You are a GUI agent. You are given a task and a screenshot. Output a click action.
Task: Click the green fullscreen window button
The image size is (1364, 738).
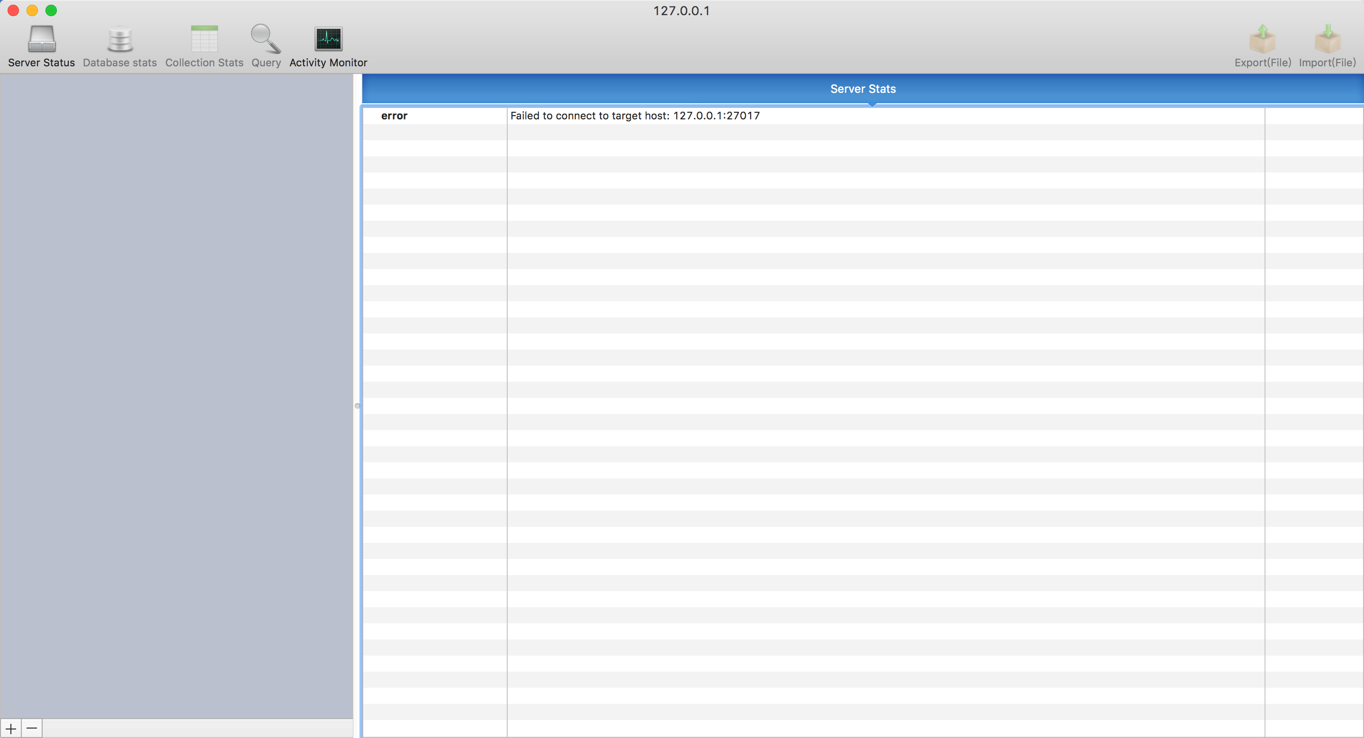pos(51,10)
